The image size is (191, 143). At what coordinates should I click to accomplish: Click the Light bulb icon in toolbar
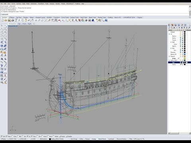tap(72, 20)
